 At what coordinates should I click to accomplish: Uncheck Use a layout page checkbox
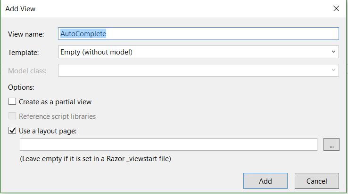pos(12,131)
